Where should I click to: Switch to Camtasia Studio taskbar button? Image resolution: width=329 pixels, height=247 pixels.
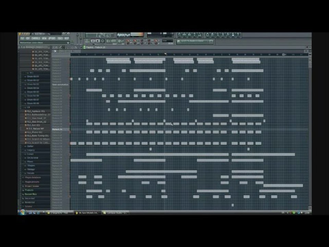coord(115,213)
